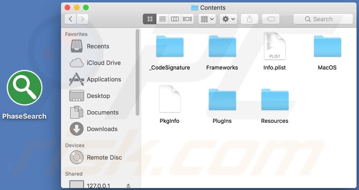Select the PkgInfo file
The width and height of the screenshot is (359, 190).
170,100
